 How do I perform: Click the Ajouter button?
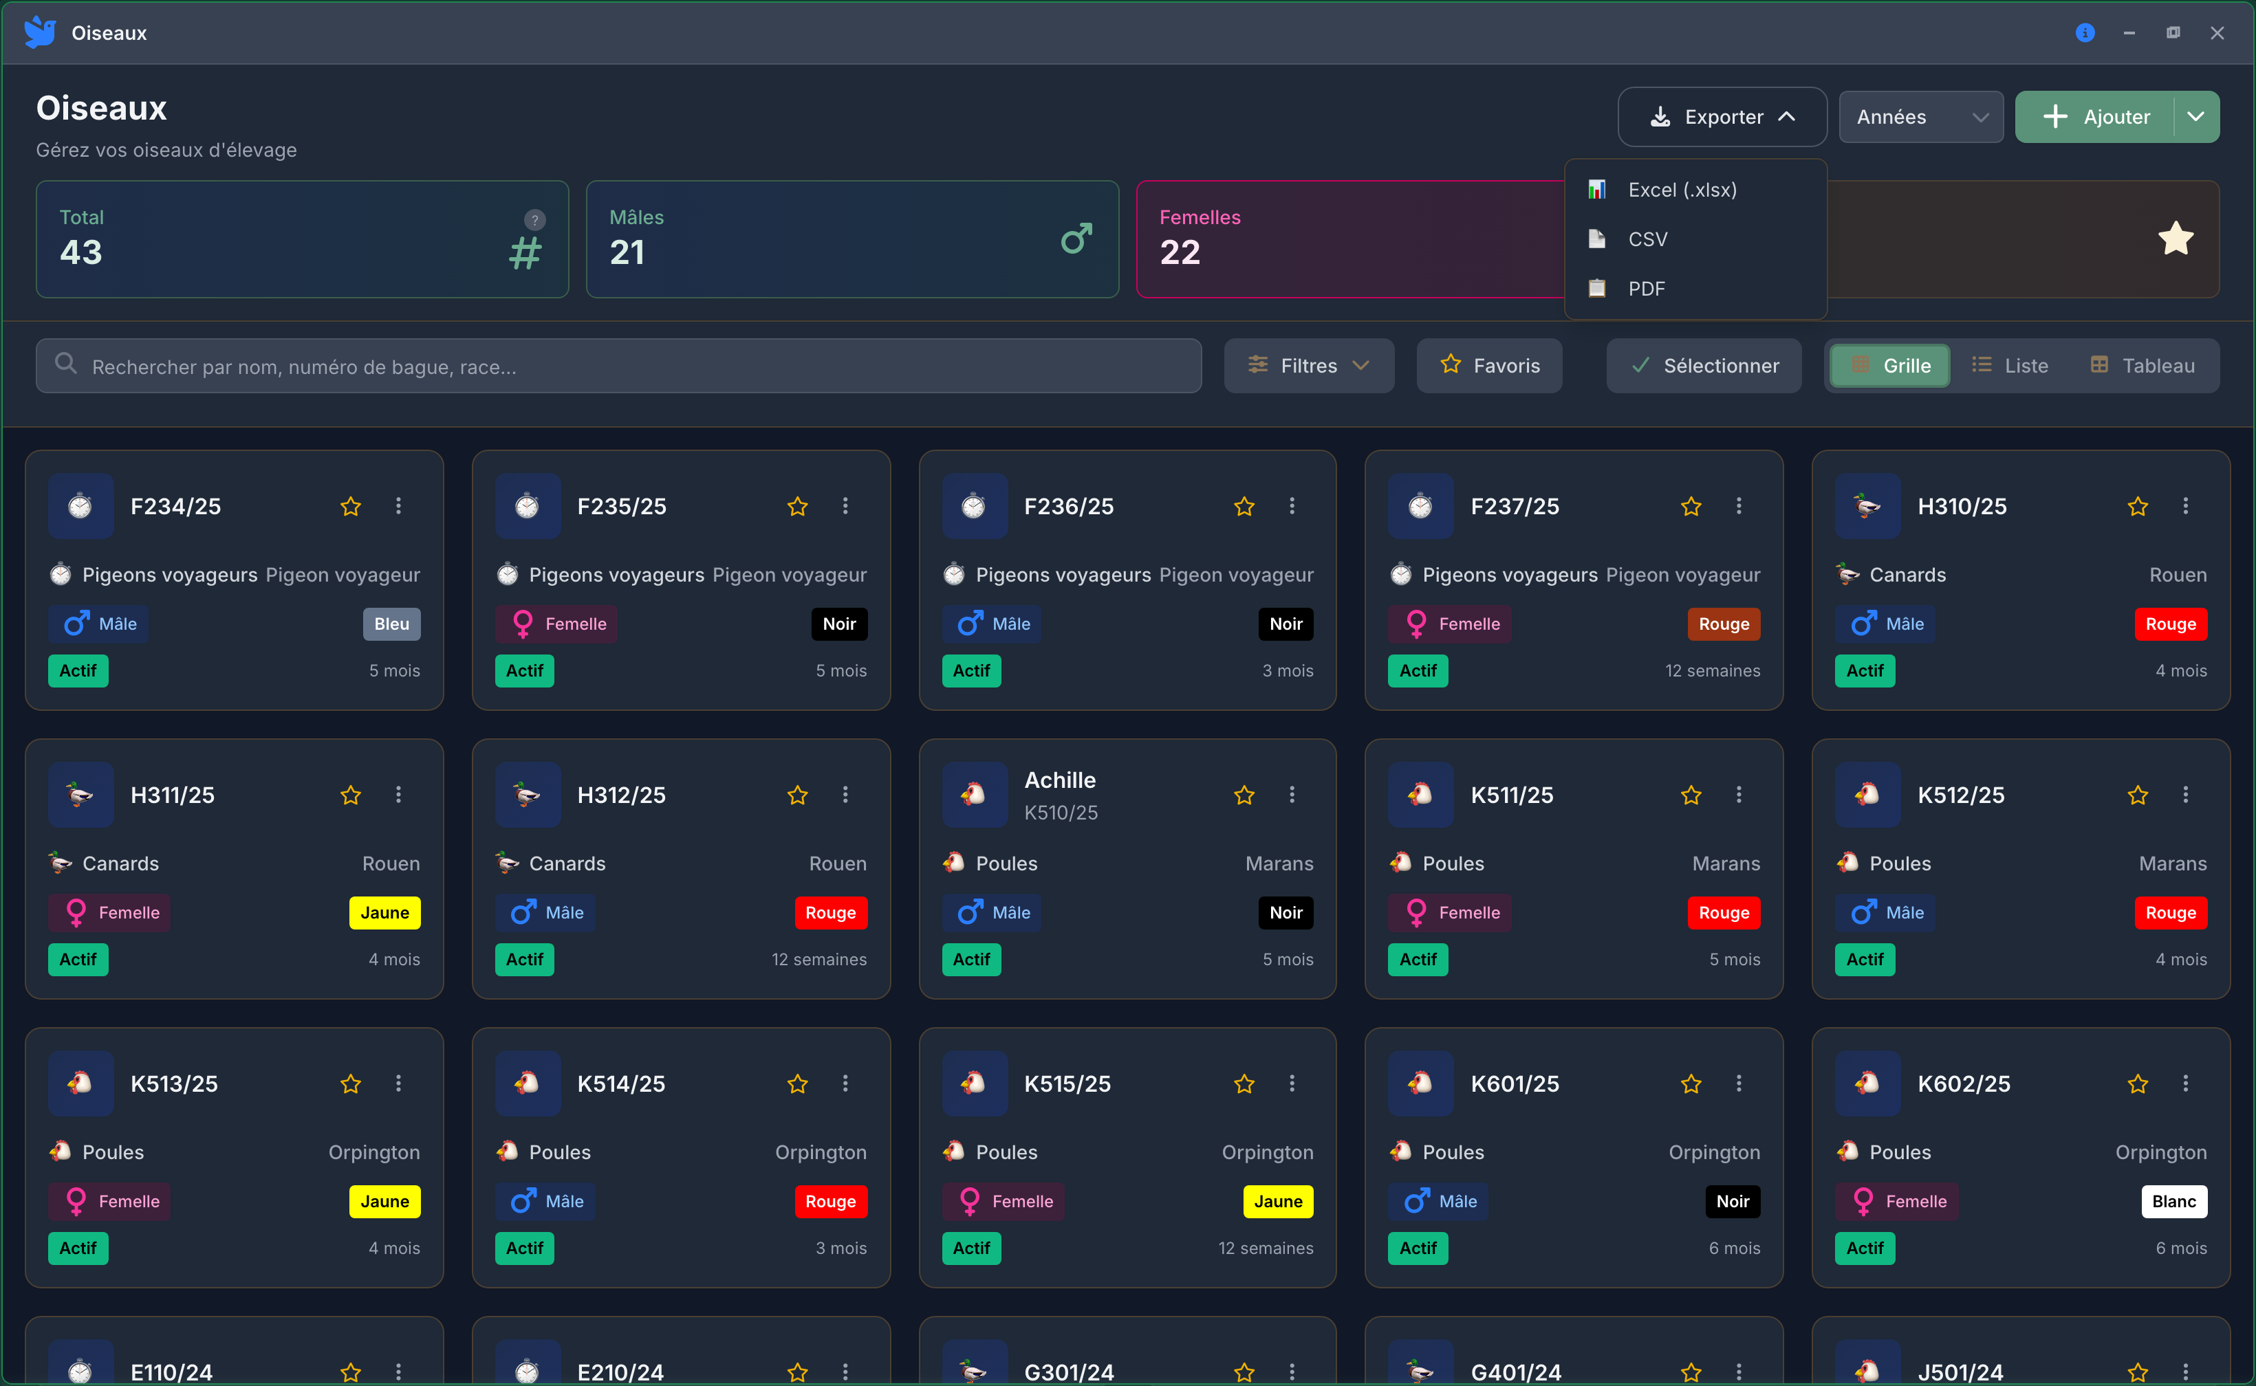point(2094,116)
